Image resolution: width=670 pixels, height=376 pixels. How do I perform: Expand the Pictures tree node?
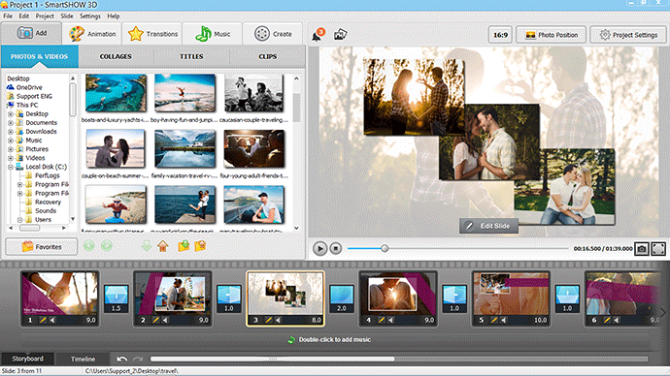[x=11, y=149]
